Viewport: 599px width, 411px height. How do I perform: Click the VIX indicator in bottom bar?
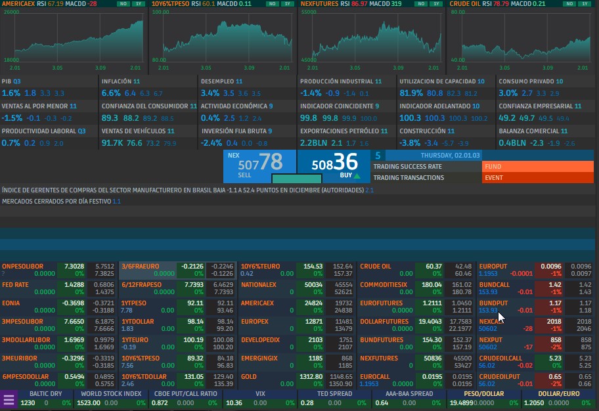[259, 394]
